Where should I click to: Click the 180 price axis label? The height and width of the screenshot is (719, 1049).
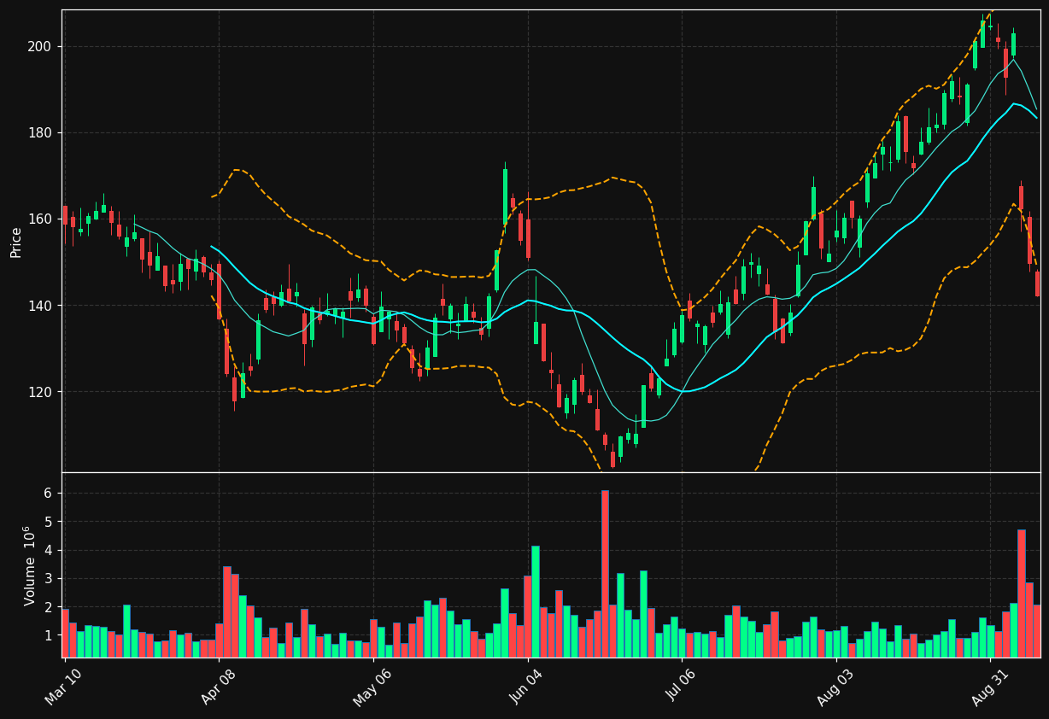tap(41, 132)
